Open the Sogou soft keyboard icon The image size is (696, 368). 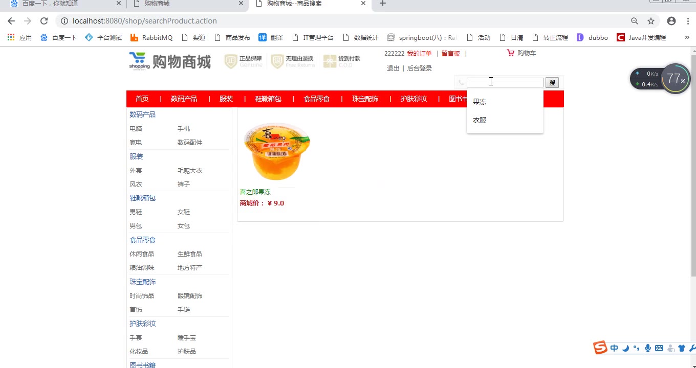tap(659, 348)
